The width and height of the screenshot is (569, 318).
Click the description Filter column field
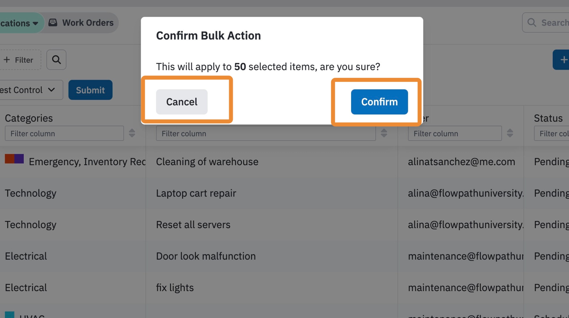tap(266, 133)
